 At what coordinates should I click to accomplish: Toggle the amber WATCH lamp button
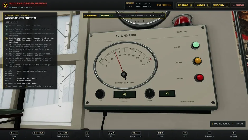[x=197, y=61]
